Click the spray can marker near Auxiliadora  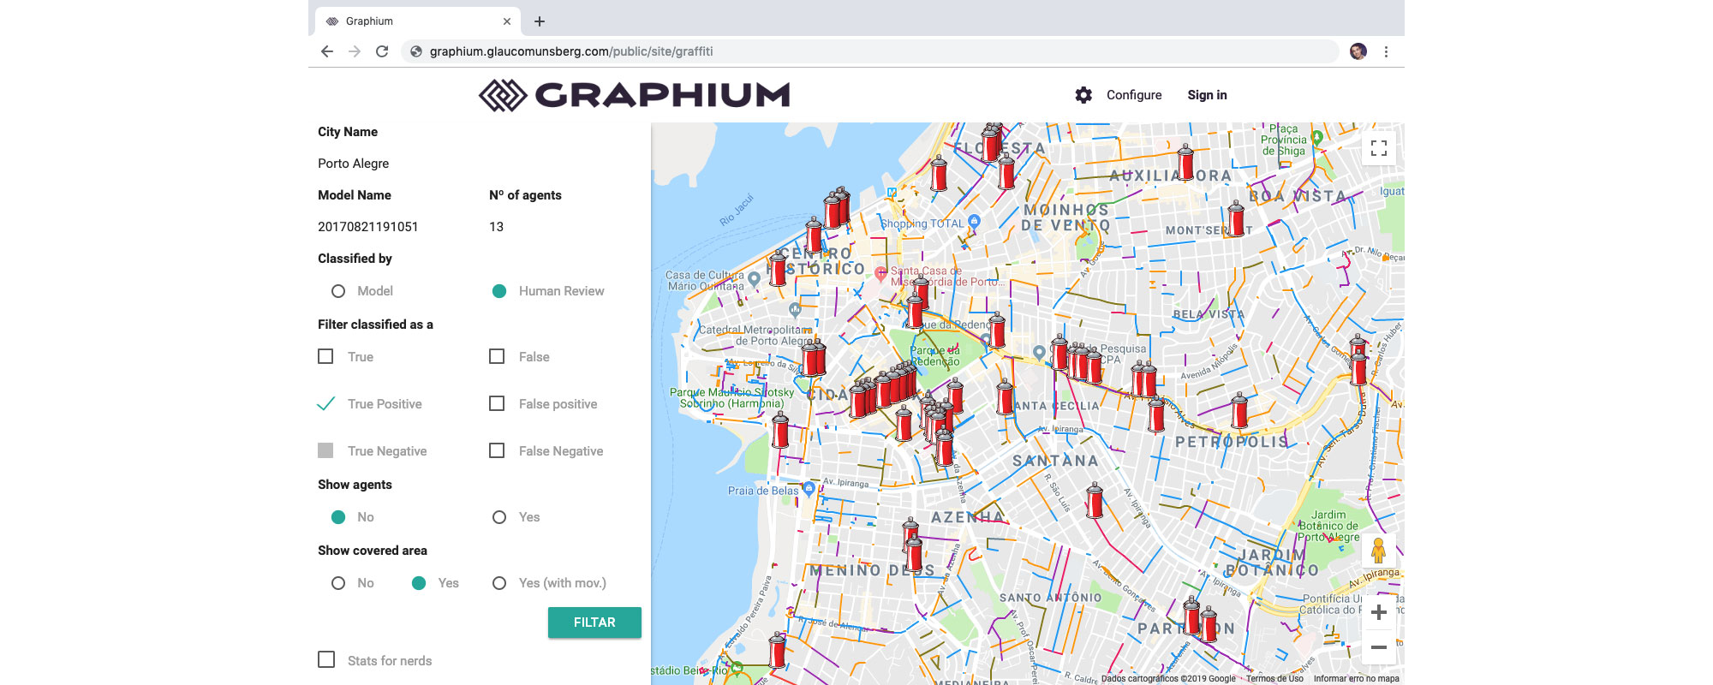pos(1185,162)
